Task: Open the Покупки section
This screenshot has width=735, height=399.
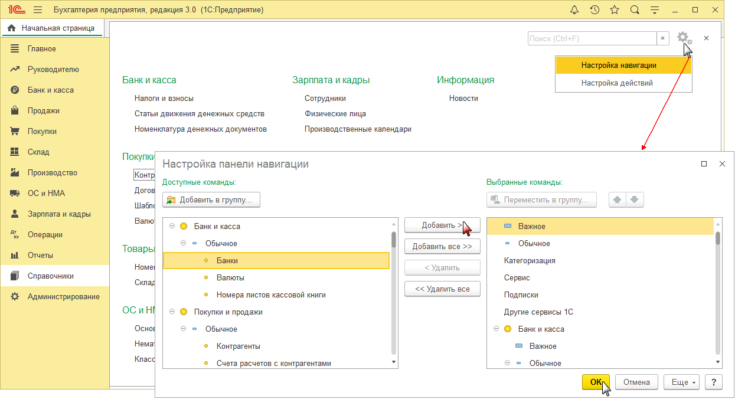Action: (55, 131)
